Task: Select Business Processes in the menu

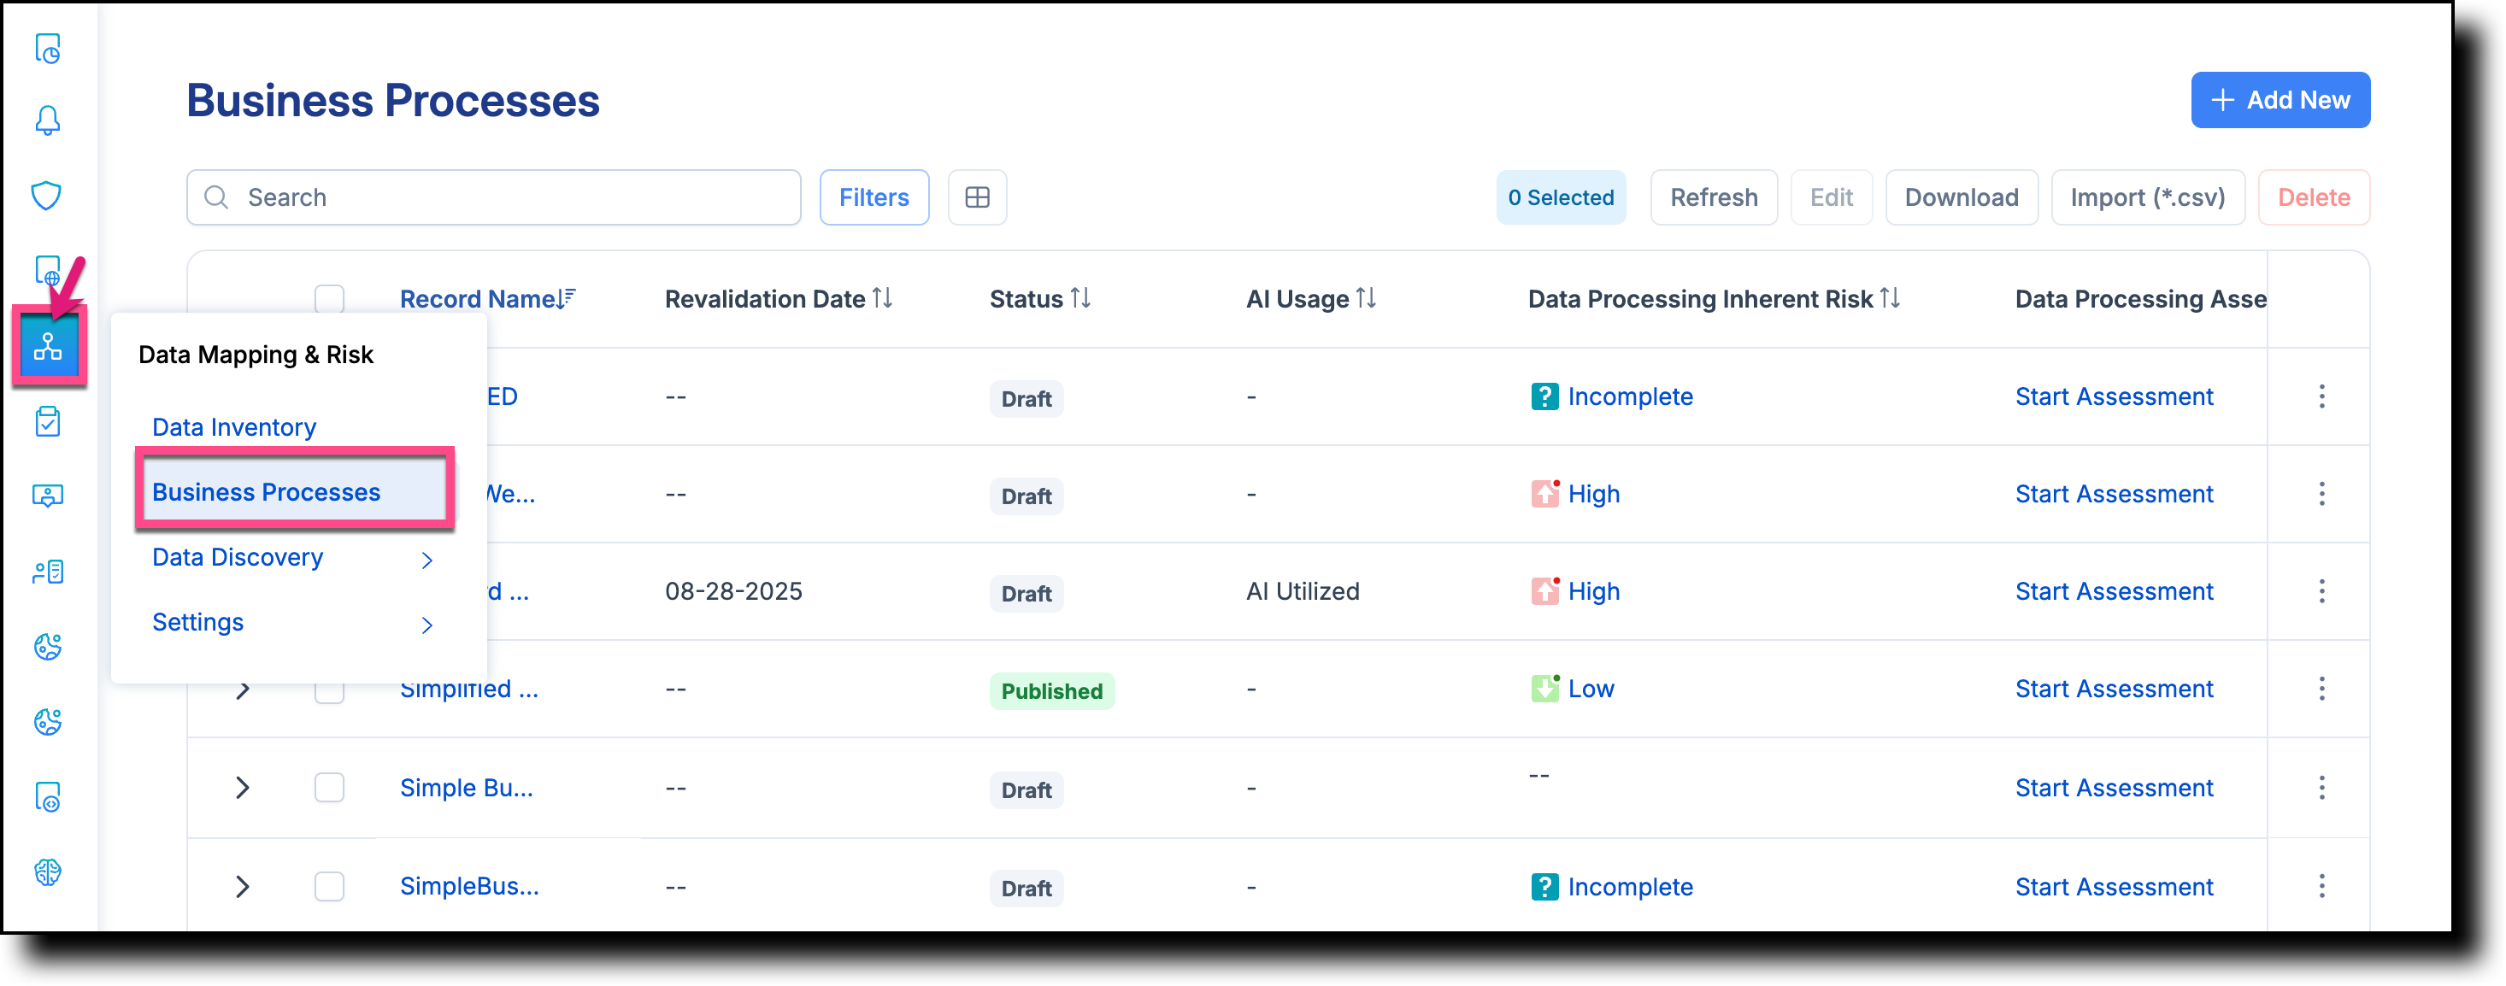Action: (294, 492)
